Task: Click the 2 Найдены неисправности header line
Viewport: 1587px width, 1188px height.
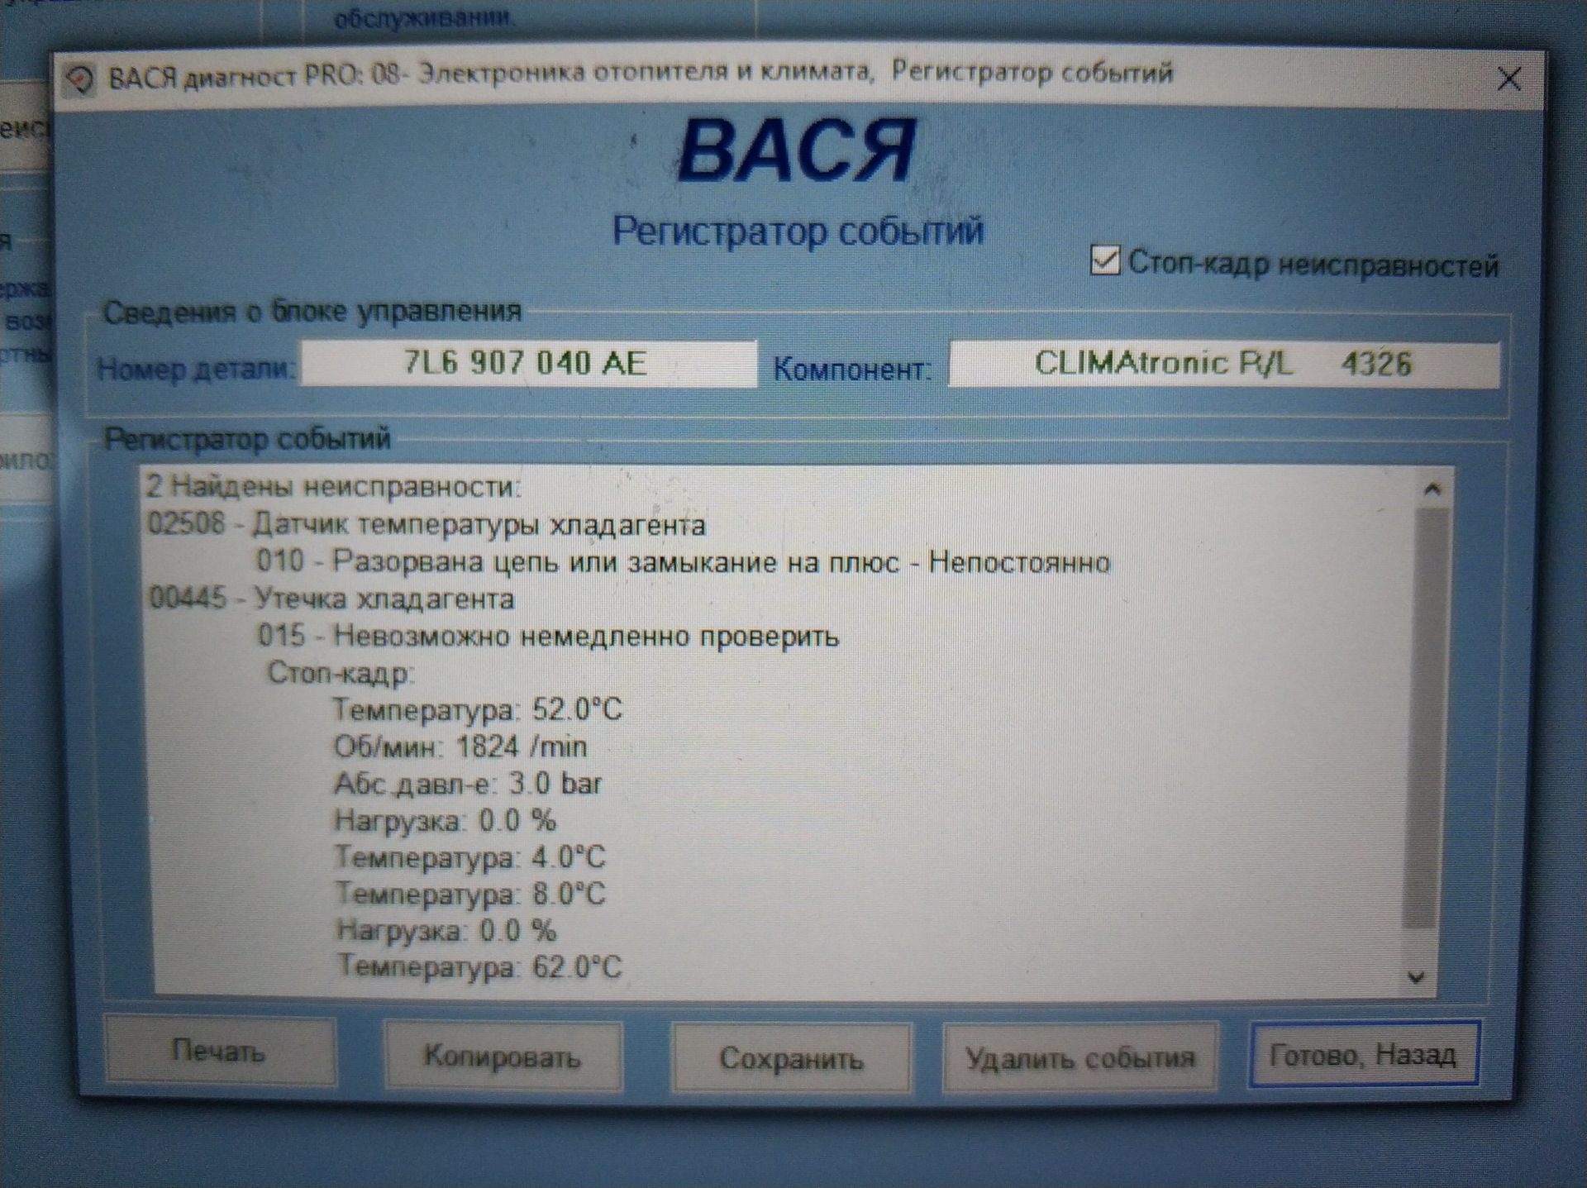Action: point(333,486)
